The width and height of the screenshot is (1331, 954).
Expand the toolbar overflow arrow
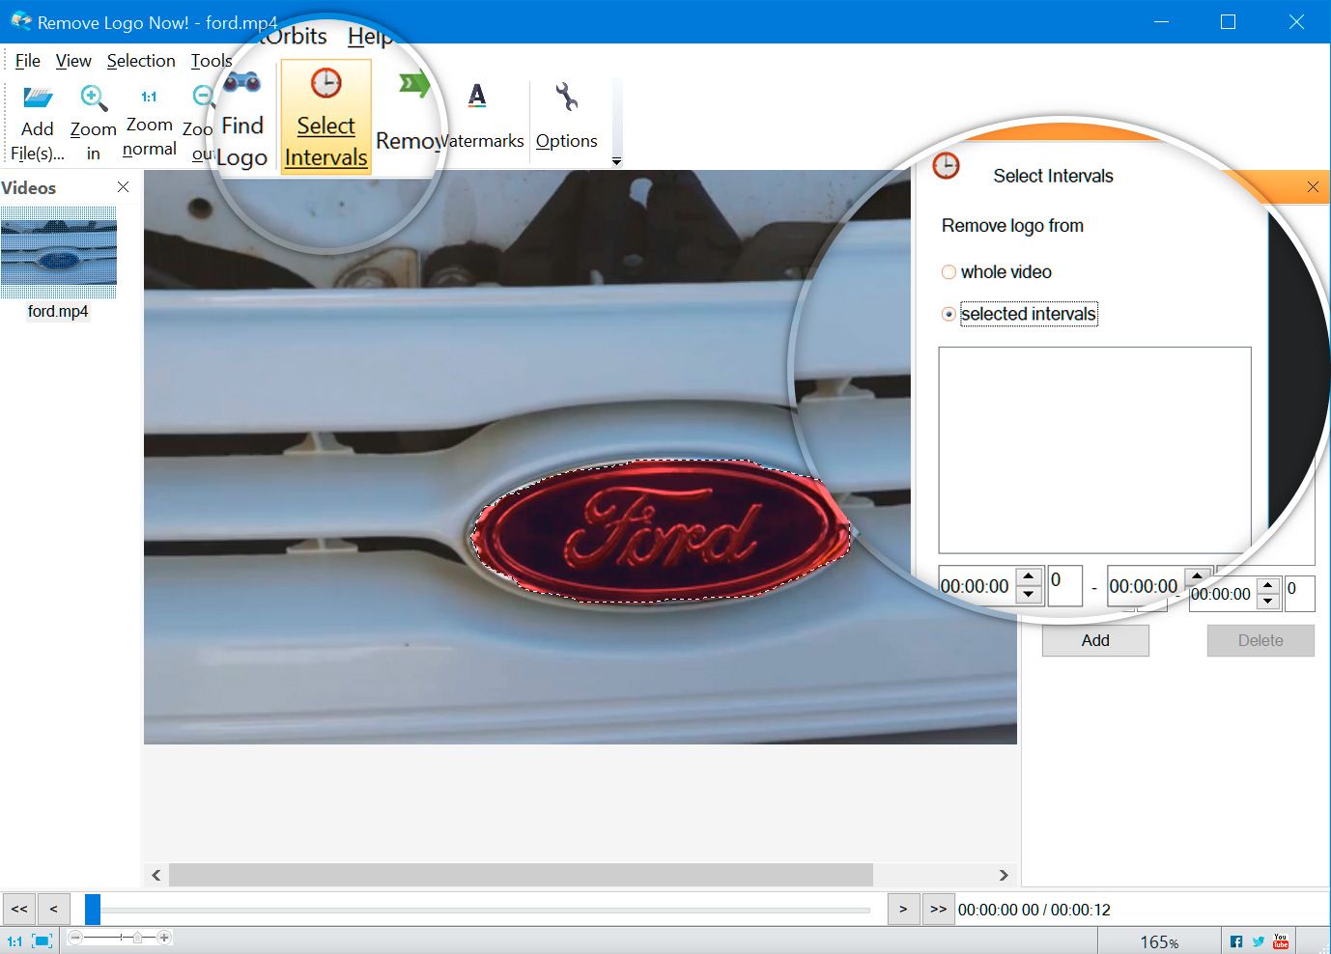(x=616, y=162)
